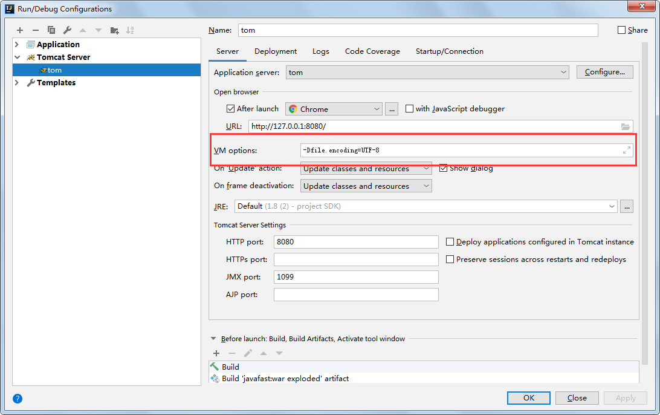The height and width of the screenshot is (415, 660).
Task: Click the expand VM options field icon
Action: (627, 150)
